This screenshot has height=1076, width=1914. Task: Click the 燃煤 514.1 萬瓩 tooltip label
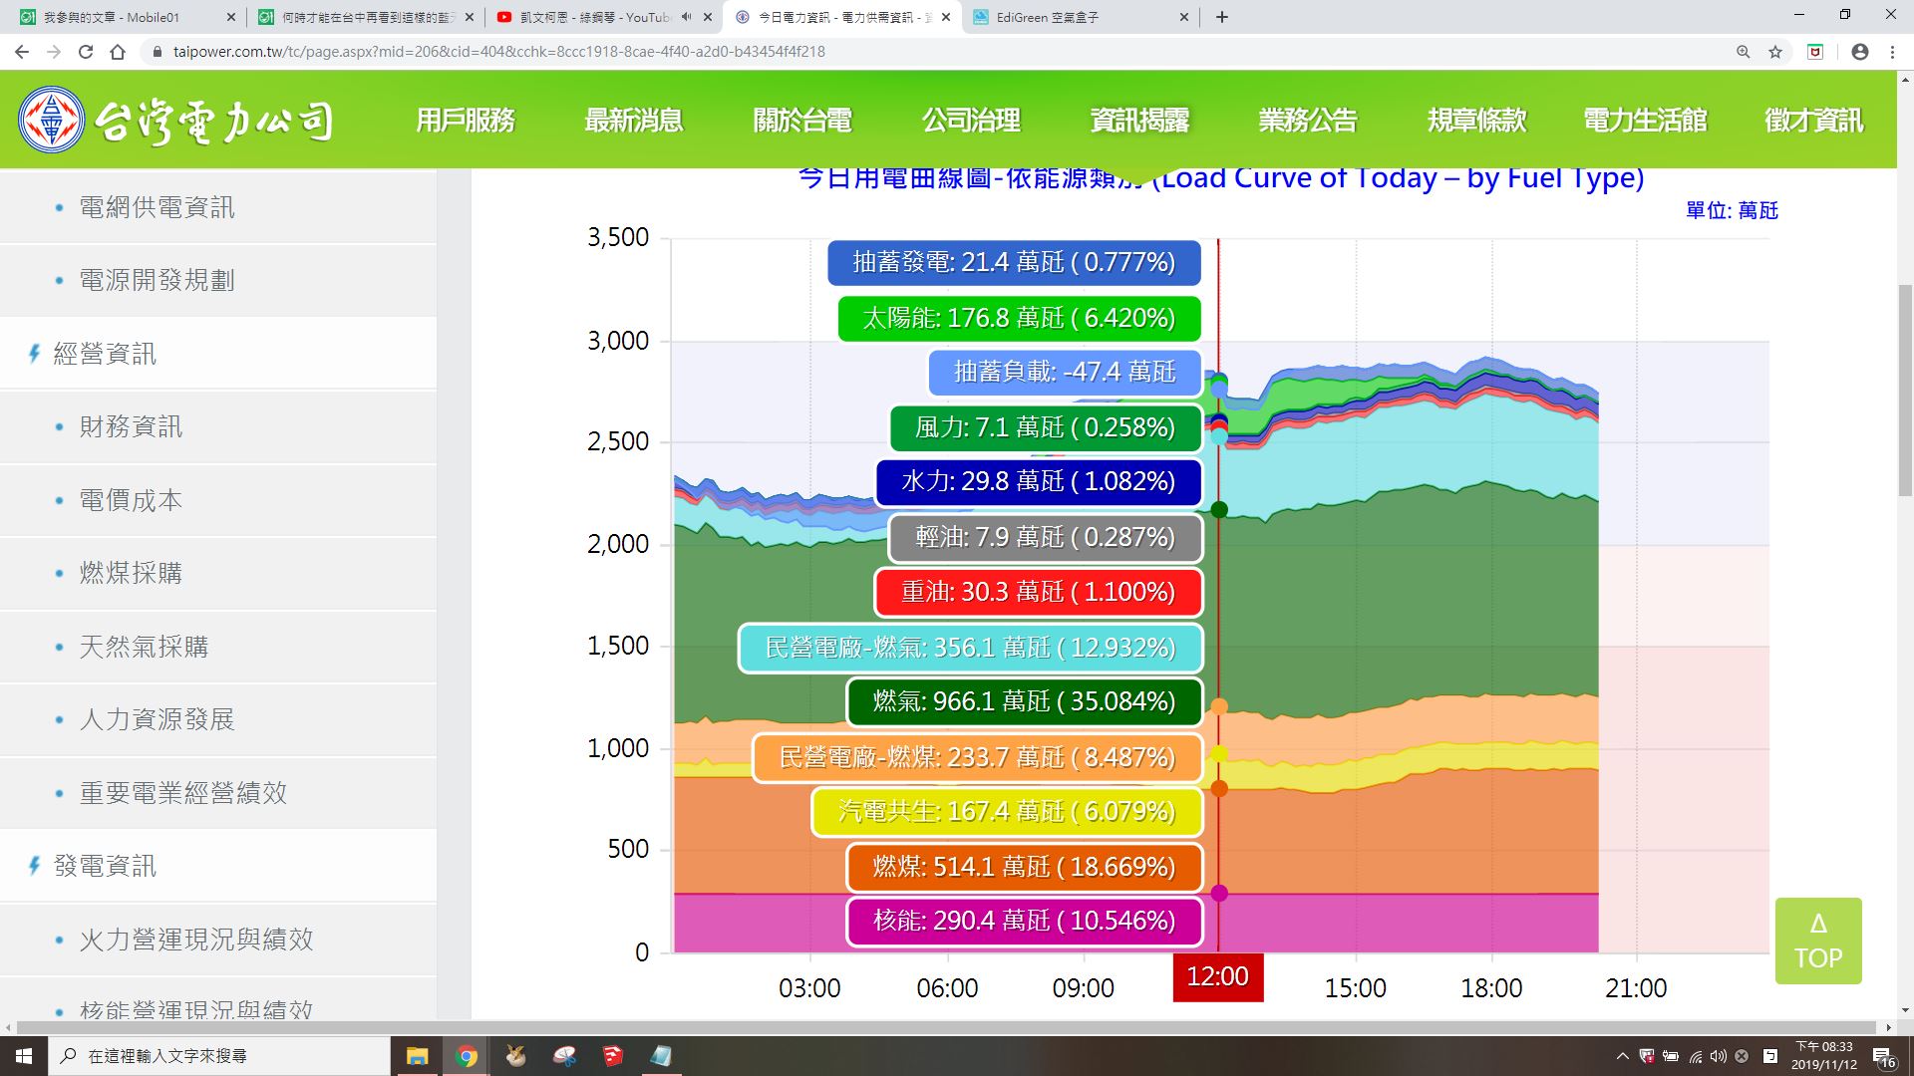(x=1025, y=867)
